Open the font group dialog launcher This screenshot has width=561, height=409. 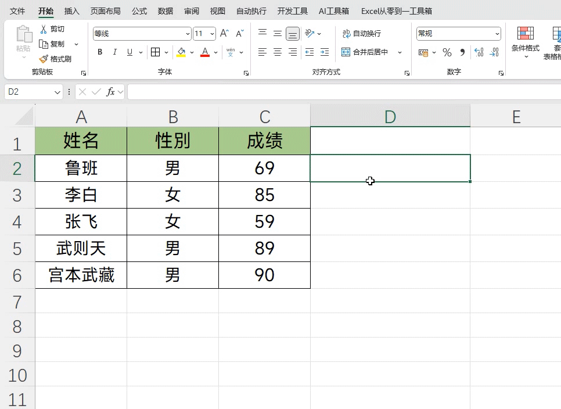tap(246, 73)
